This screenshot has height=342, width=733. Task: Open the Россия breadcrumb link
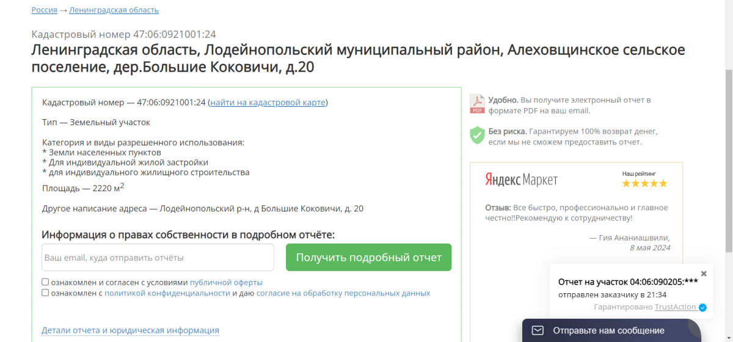[44, 10]
